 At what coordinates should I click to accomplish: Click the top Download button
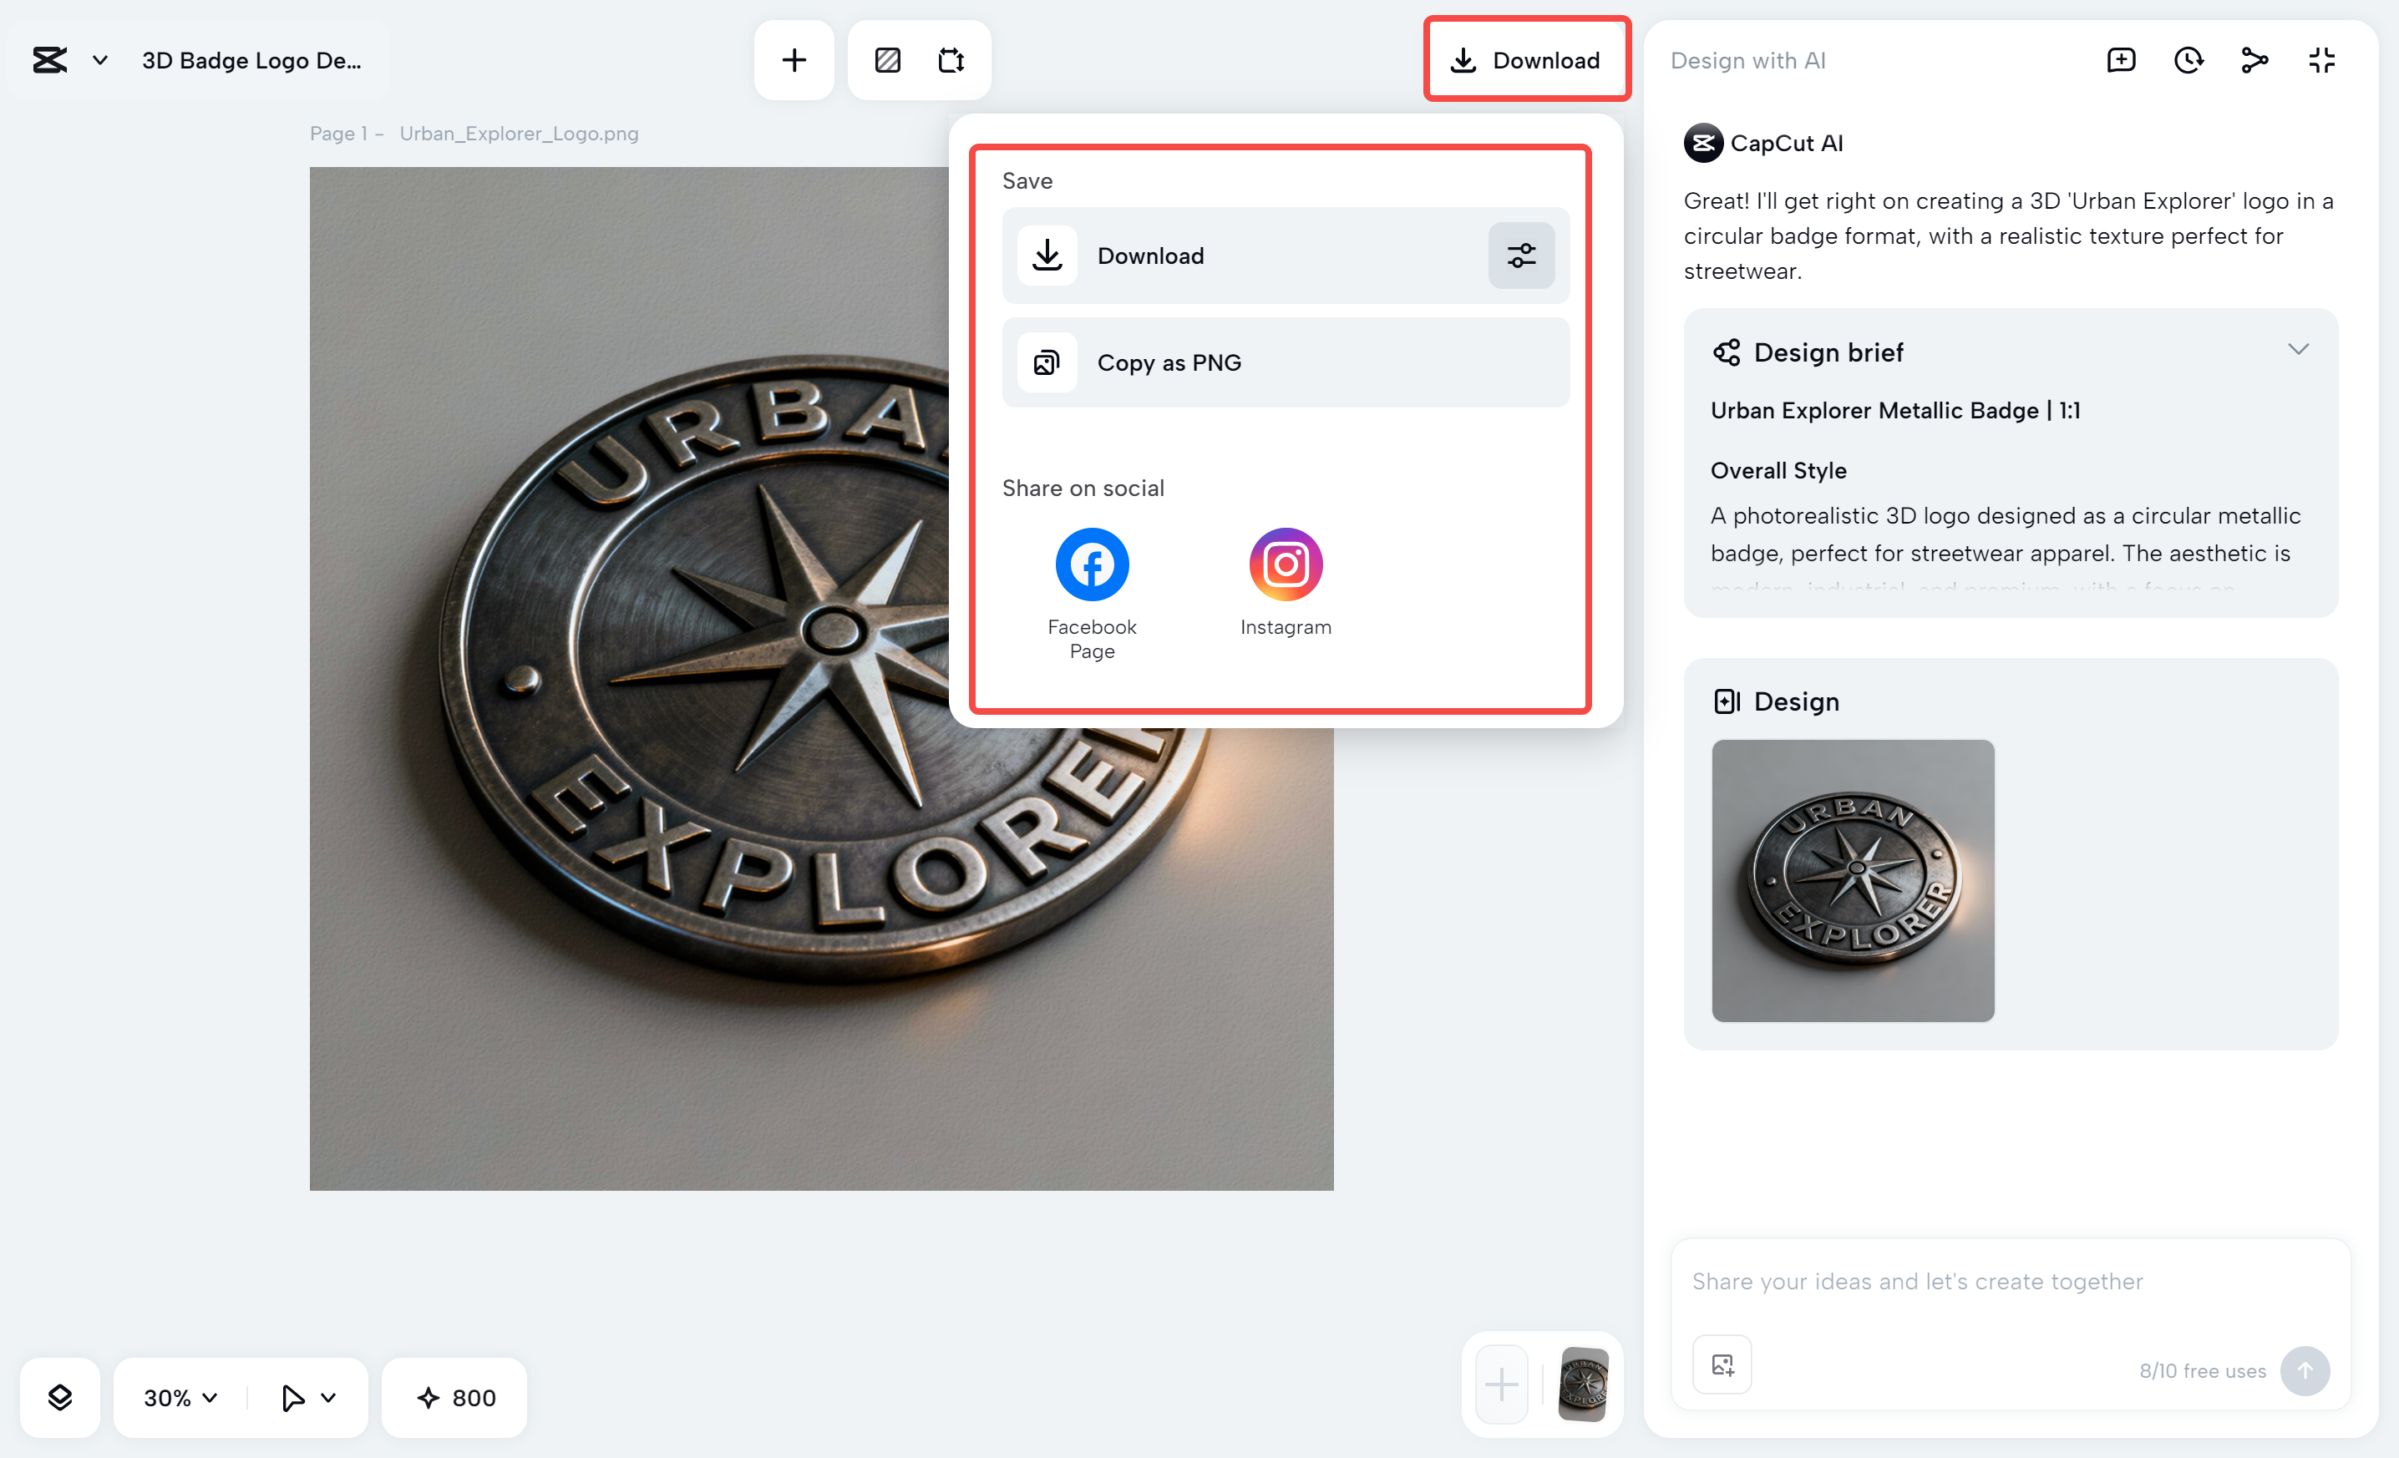point(1527,60)
